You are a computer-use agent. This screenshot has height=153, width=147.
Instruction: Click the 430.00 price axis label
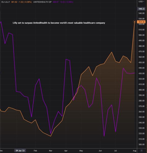tap(142, 73)
